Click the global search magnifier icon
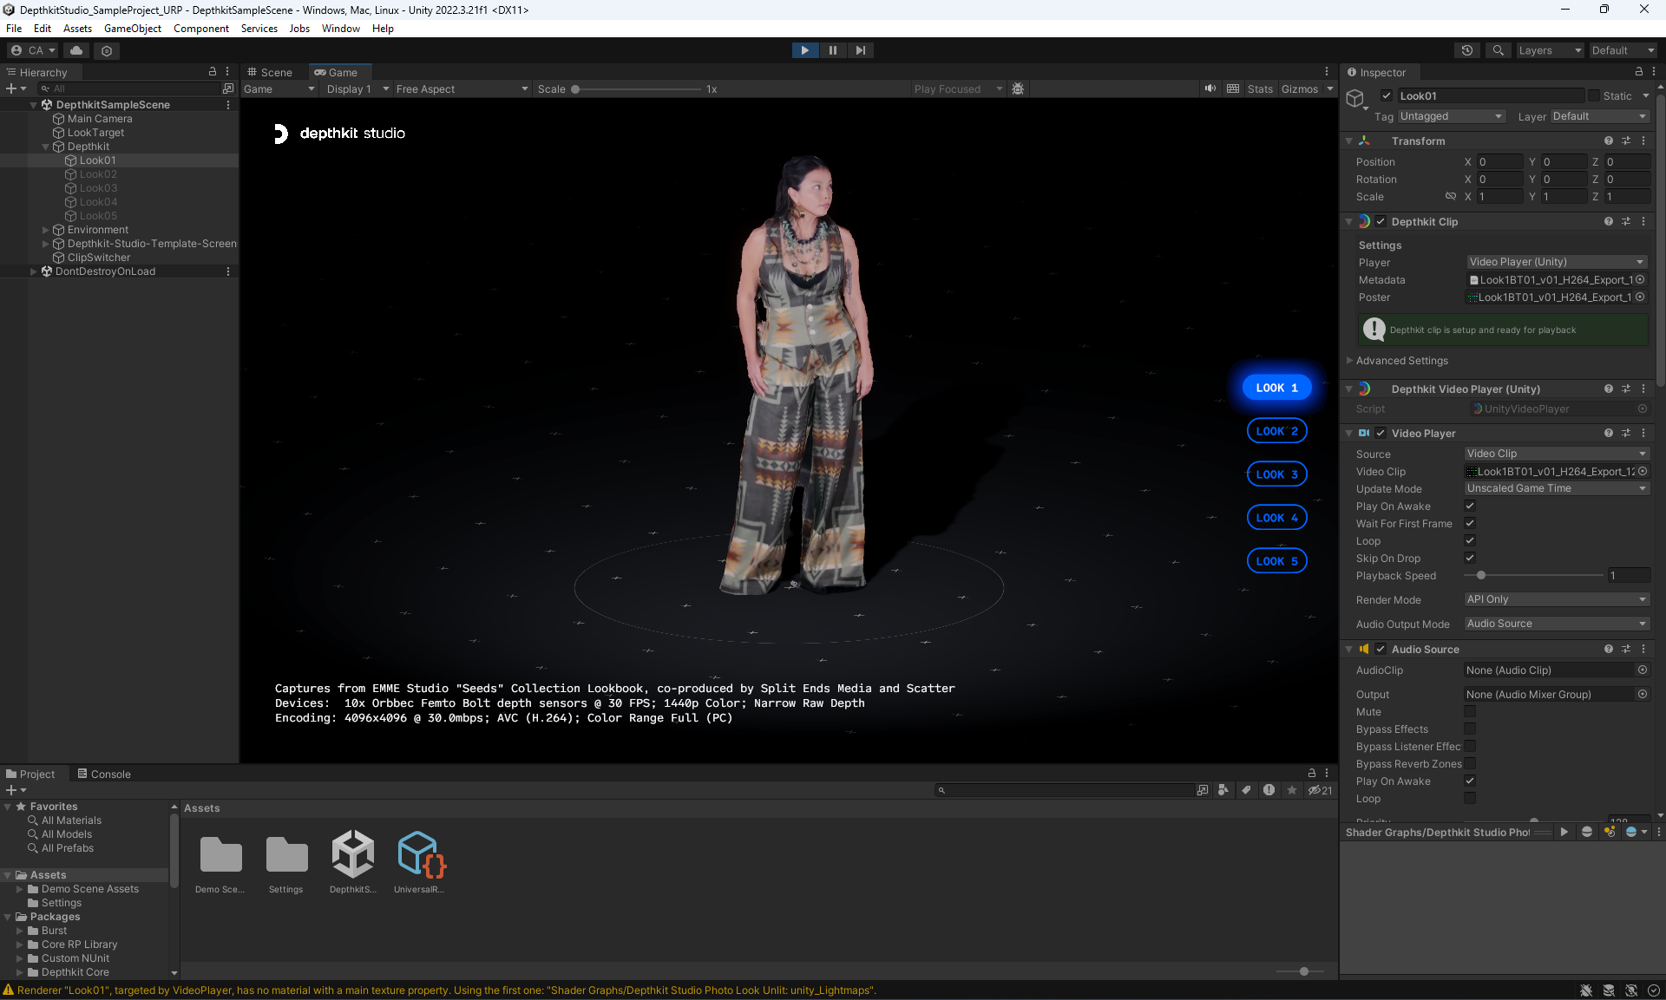Image resolution: width=1666 pixels, height=1000 pixels. pyautogui.click(x=1498, y=50)
